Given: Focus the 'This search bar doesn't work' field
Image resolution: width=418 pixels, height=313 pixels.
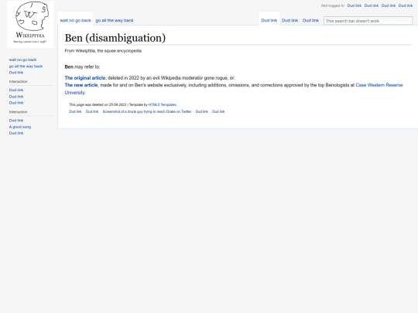Looking at the screenshot, I should (368, 21).
